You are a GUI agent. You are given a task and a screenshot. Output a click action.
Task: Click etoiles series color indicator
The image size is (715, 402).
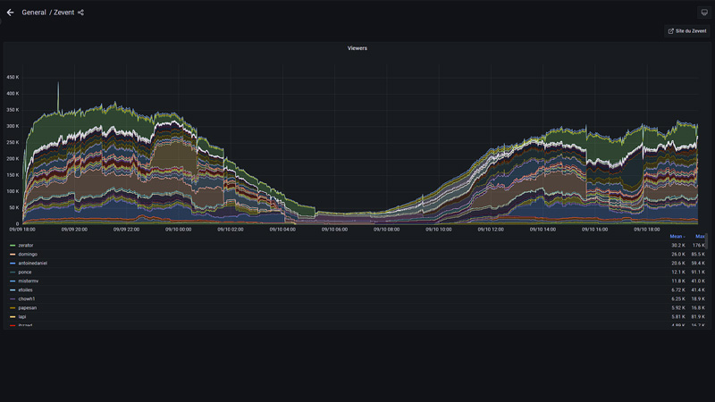(x=12, y=290)
